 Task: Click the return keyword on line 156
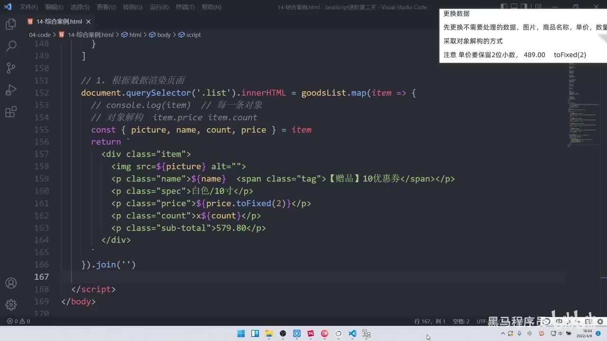coord(106,142)
